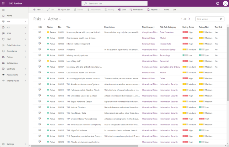This screenshot has height=147, width=229.
Task: Click the ICS icon in sidebar
Action: click(x=3, y=28)
